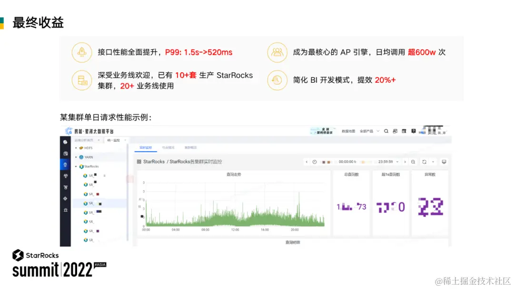Click the 超1s查询数 panel title

391,174
